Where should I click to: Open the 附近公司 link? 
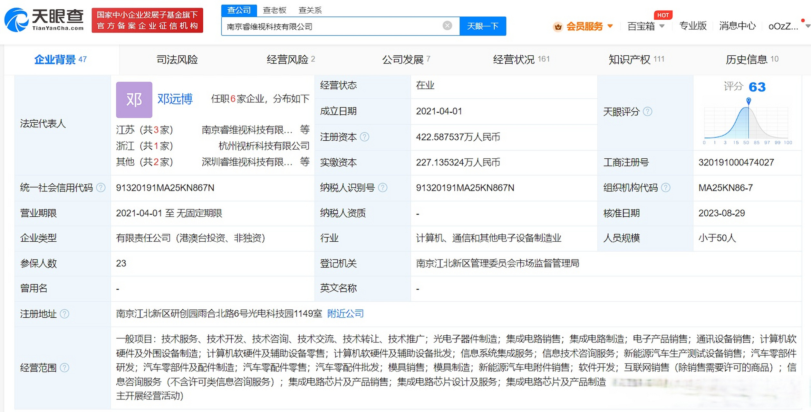coord(345,314)
